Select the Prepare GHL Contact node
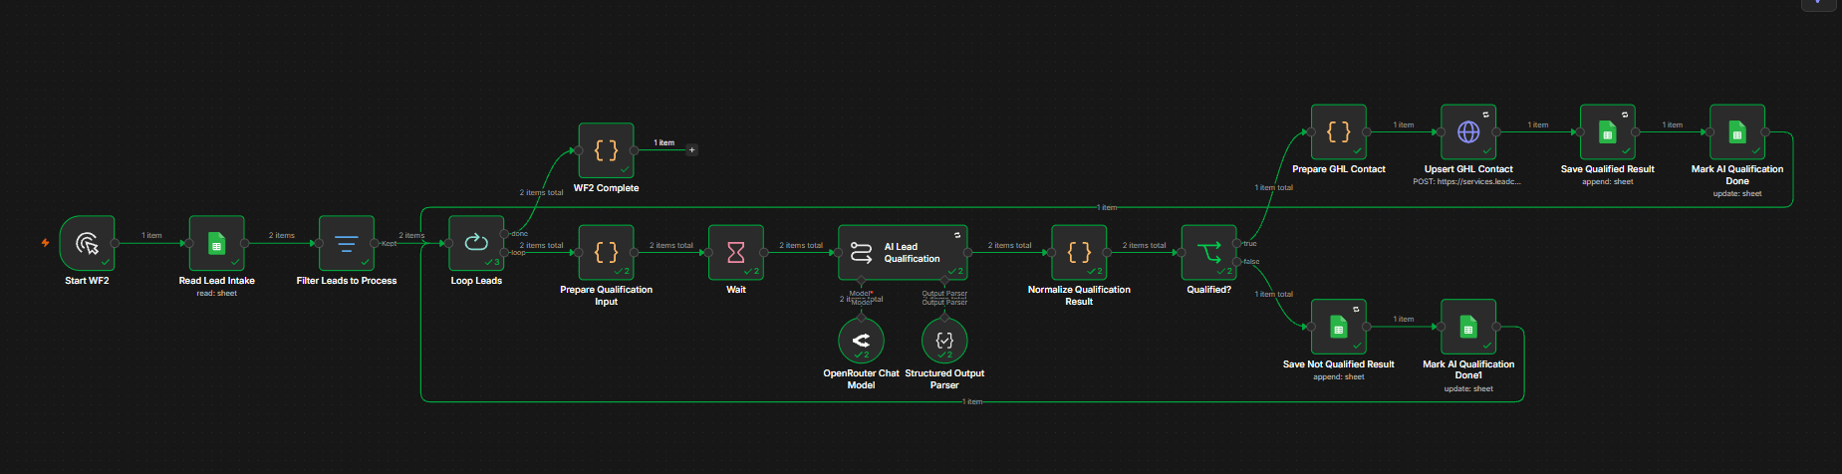The height and width of the screenshot is (474, 1842). [x=1339, y=131]
